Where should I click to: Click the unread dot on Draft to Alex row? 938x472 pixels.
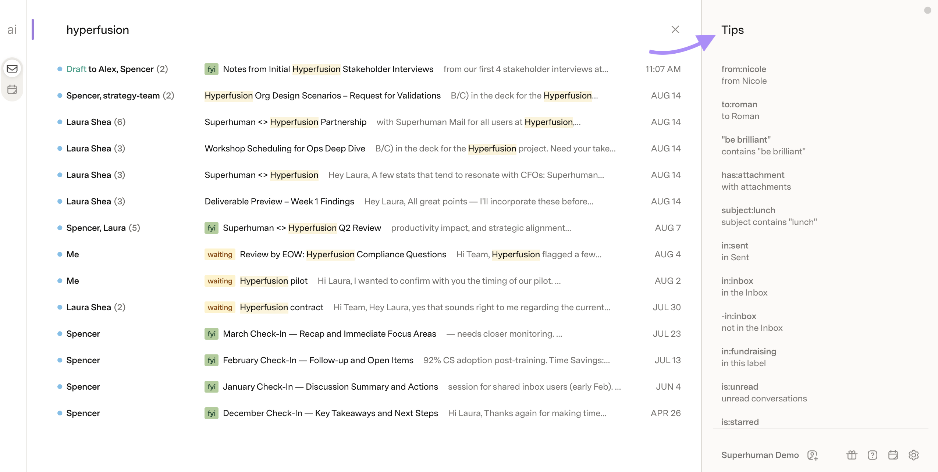pos(60,69)
